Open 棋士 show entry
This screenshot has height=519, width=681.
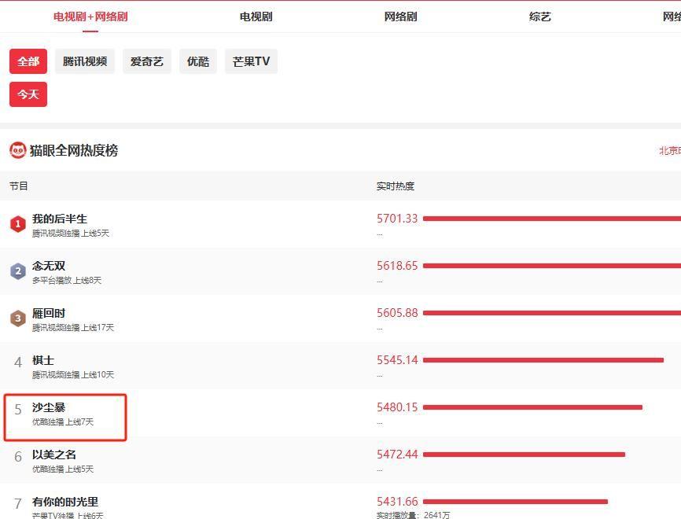[x=43, y=360]
